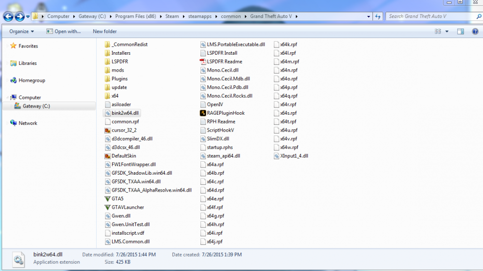Open the address bar history dropdown arrow
Image resolution: width=483 pixels, height=271 pixels.
click(369, 16)
